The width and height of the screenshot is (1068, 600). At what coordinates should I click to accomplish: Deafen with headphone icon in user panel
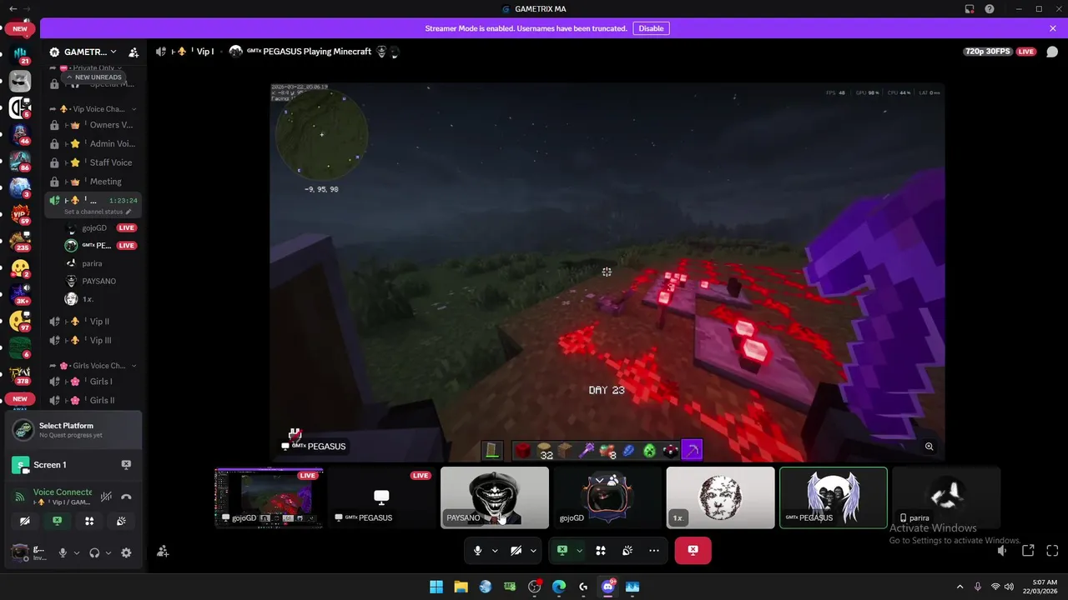94,552
